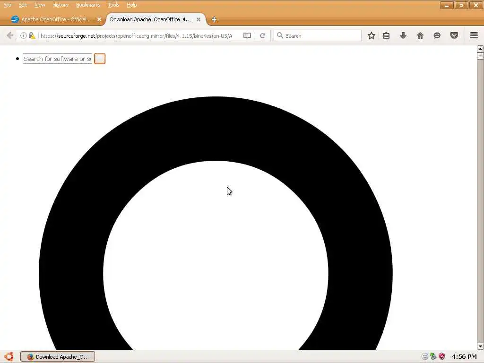484x363 pixels.
Task: Show site information via info icon
Action: tap(24, 35)
